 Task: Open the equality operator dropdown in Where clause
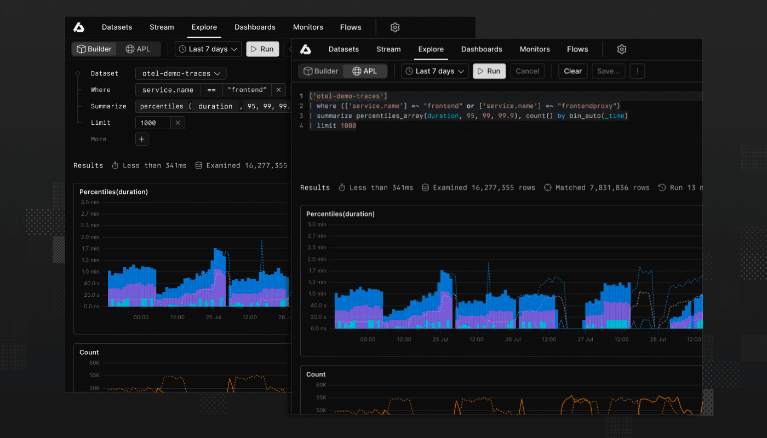pos(212,90)
